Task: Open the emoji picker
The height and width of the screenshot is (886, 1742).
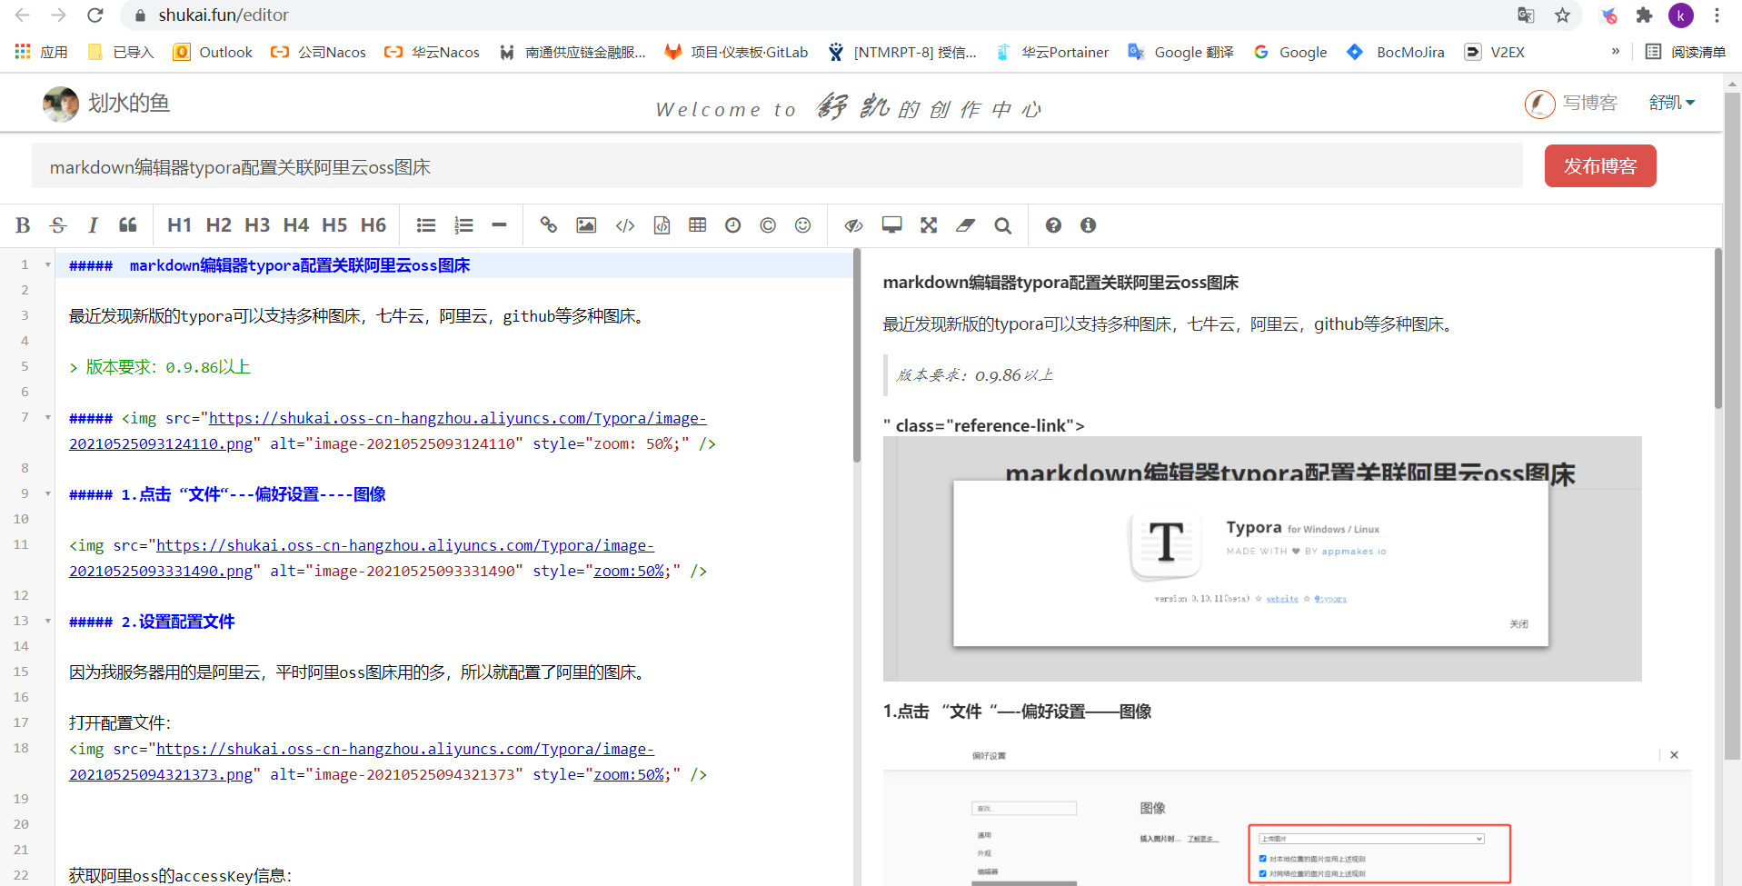Action: [802, 225]
